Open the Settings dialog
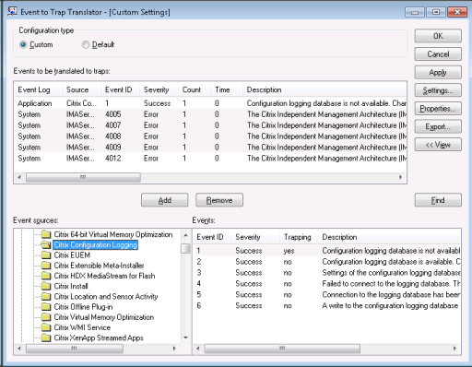 coord(438,90)
